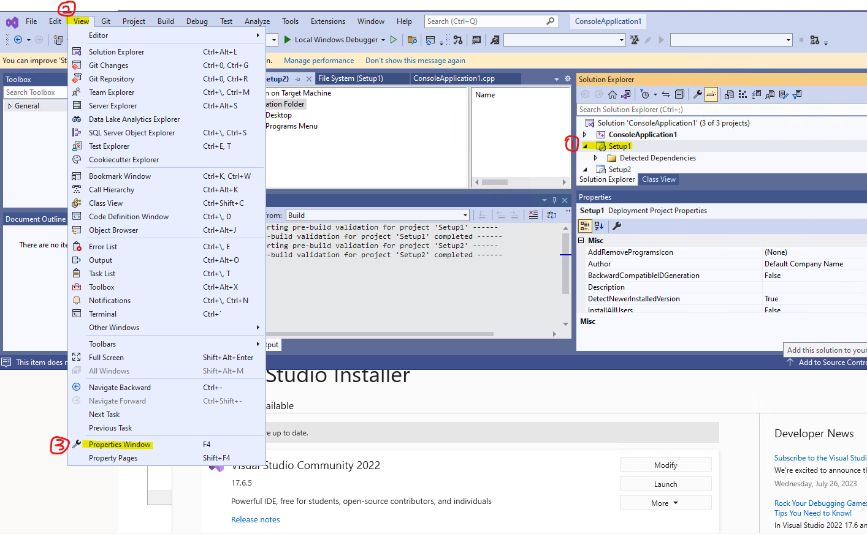Open Launch Conditions Editor icon

pyautogui.click(x=797, y=94)
